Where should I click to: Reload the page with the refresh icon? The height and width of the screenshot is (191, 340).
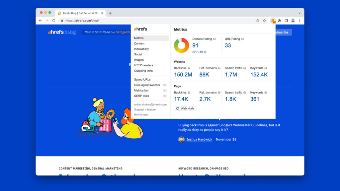pos(54,21)
